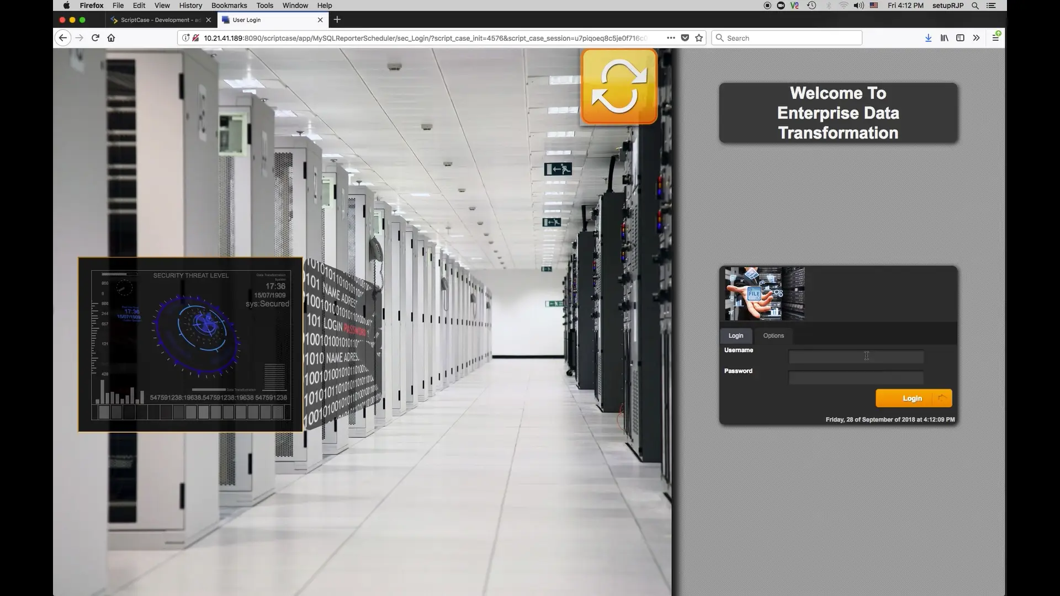1060x596 pixels.
Task: Open Firefox downloads arrow icon
Action: click(928, 38)
